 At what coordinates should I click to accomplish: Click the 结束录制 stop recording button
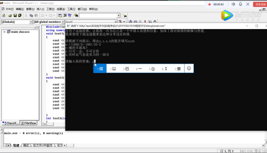(260, 4)
